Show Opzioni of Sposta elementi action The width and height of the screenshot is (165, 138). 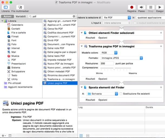[103, 100]
